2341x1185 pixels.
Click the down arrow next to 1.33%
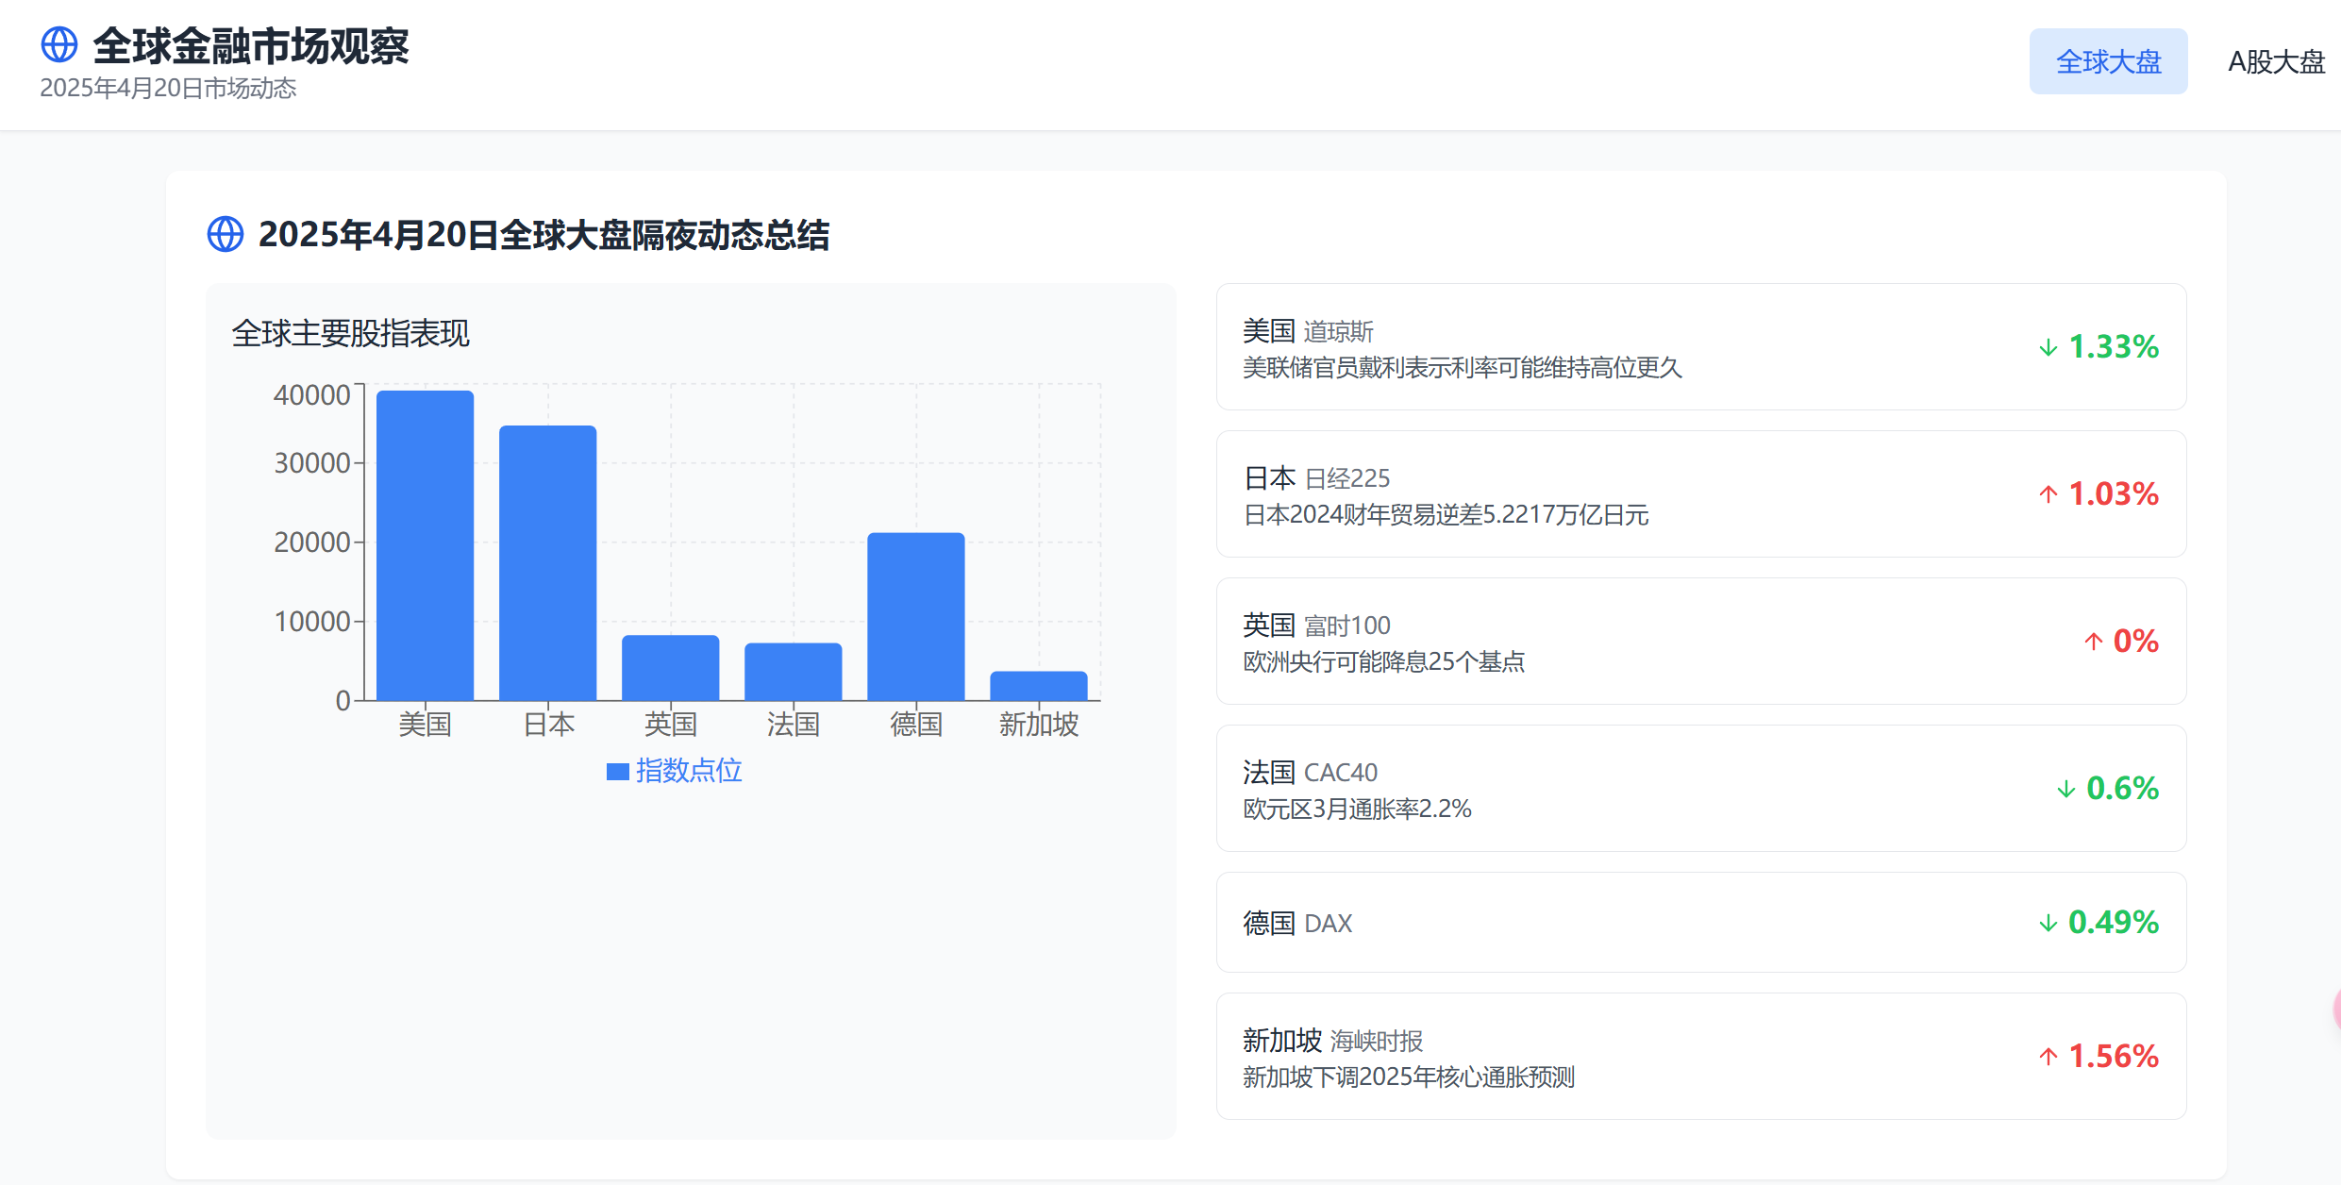[x=2048, y=347]
